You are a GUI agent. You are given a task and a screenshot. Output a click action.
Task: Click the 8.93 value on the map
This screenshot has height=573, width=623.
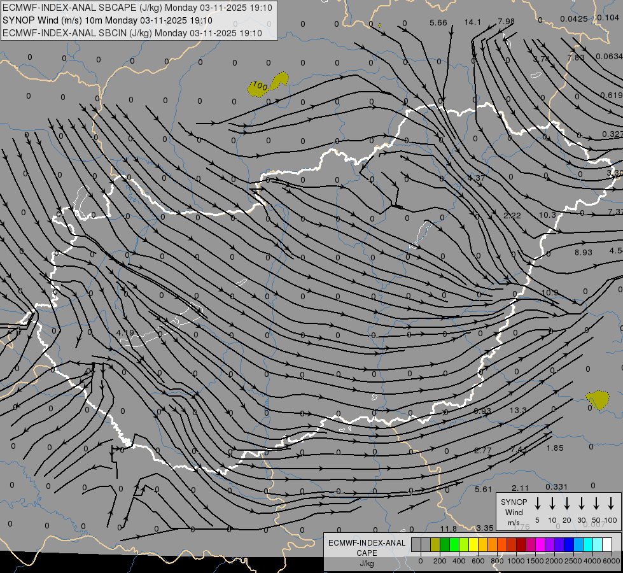(584, 253)
